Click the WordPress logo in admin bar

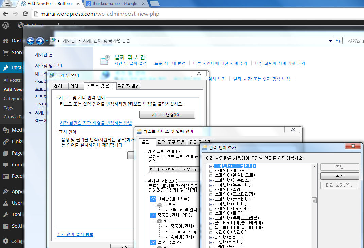tap(6, 25)
